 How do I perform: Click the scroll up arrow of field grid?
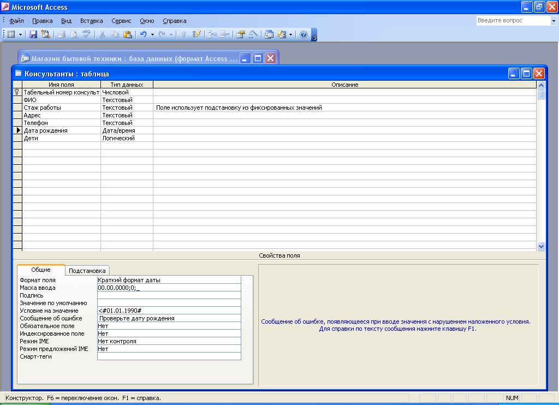pyautogui.click(x=541, y=85)
